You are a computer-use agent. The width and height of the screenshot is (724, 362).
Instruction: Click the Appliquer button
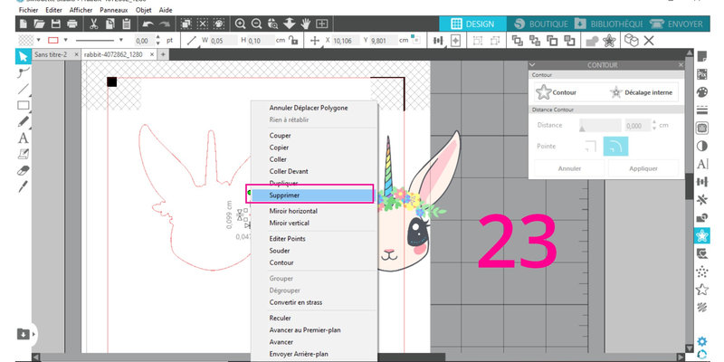643,168
